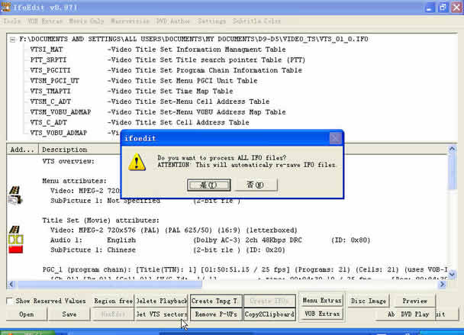Open the Movie Only menu

pyautogui.click(x=86, y=21)
